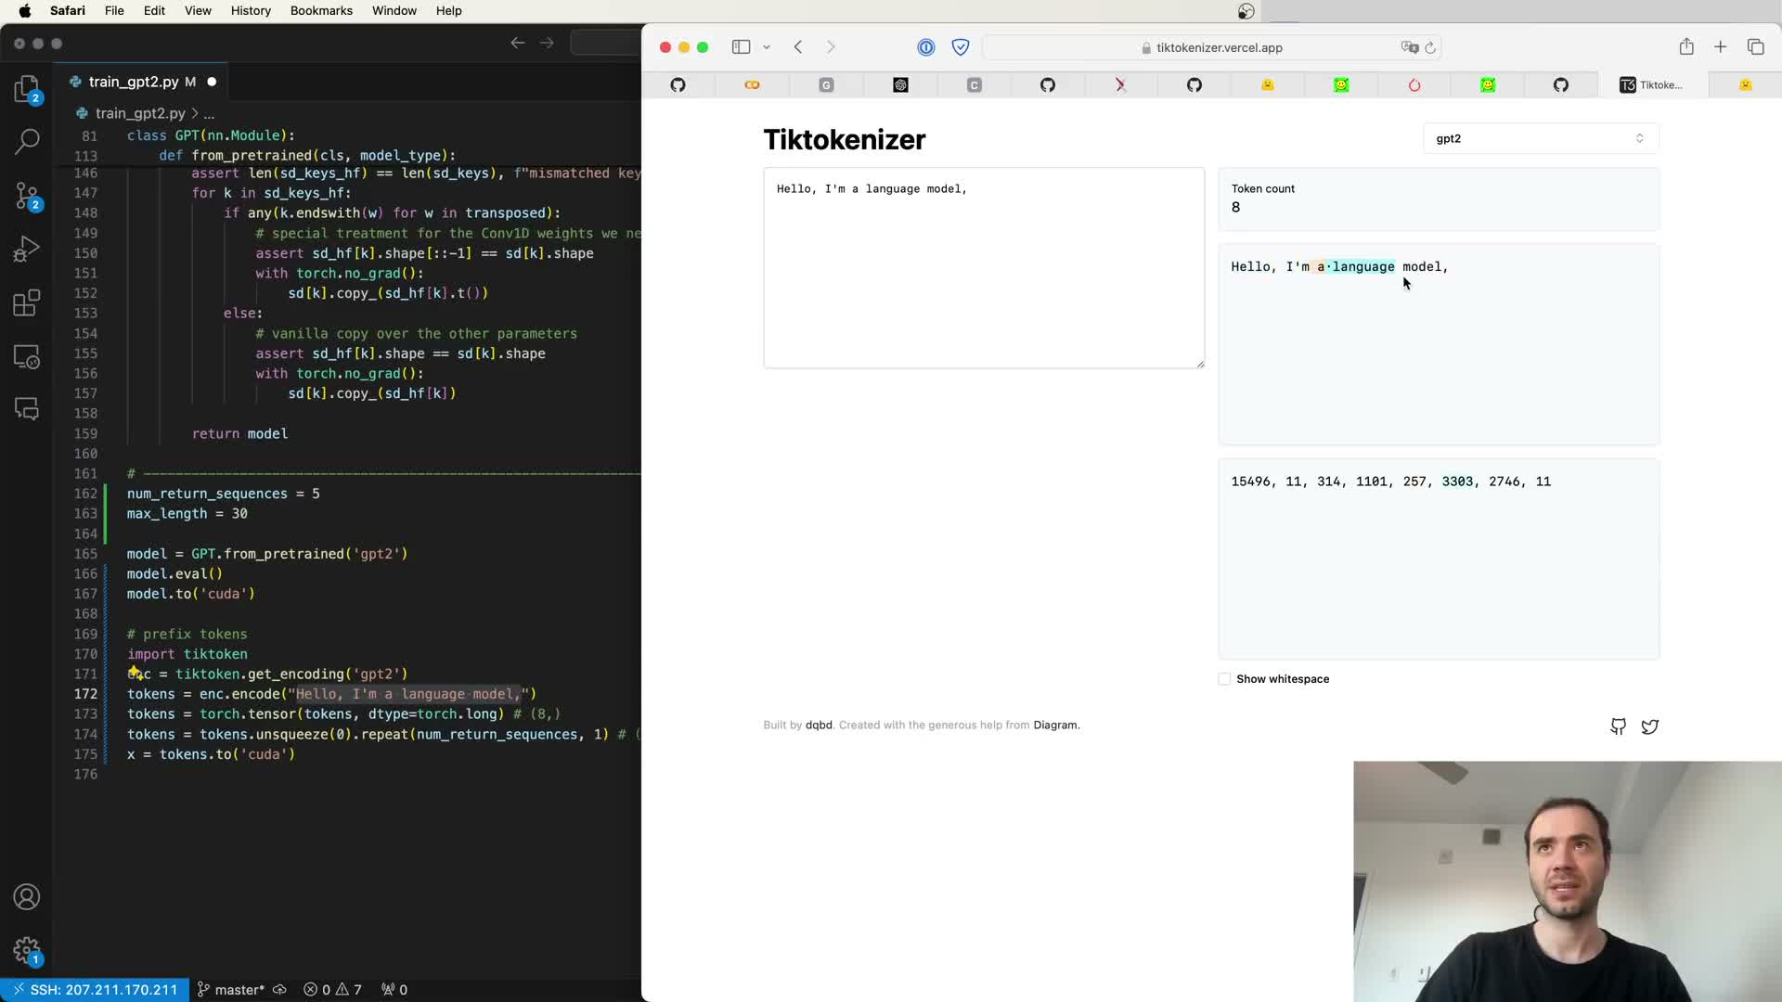Click the GitHub icon in Tiktokenizer footer
The image size is (1782, 1002).
1618,726
